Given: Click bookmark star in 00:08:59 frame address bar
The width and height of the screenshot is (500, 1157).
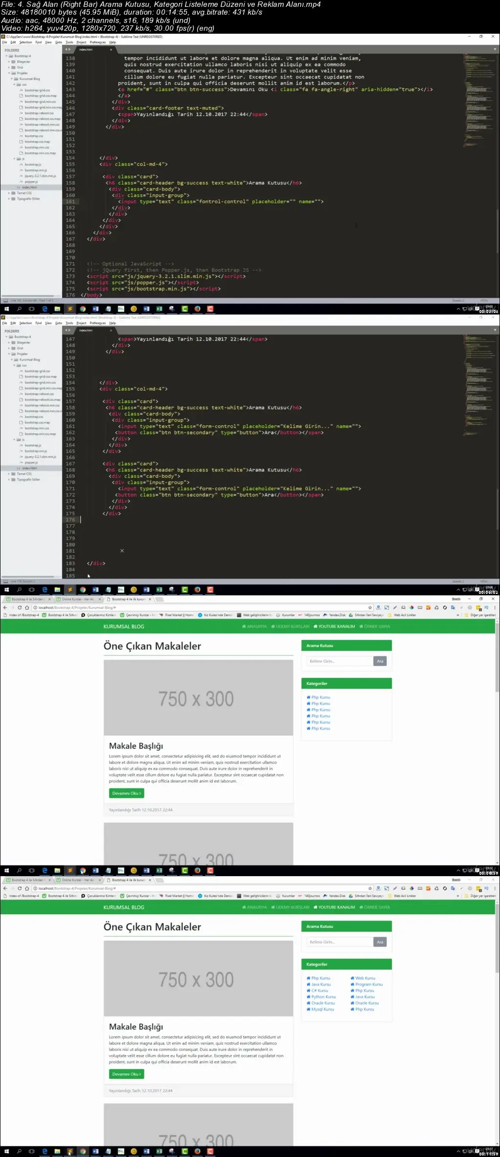Looking at the screenshot, I should (370, 608).
